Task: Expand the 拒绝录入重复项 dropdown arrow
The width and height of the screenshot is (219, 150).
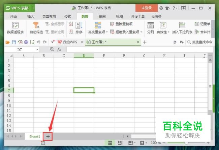Action: [x=141, y=32]
